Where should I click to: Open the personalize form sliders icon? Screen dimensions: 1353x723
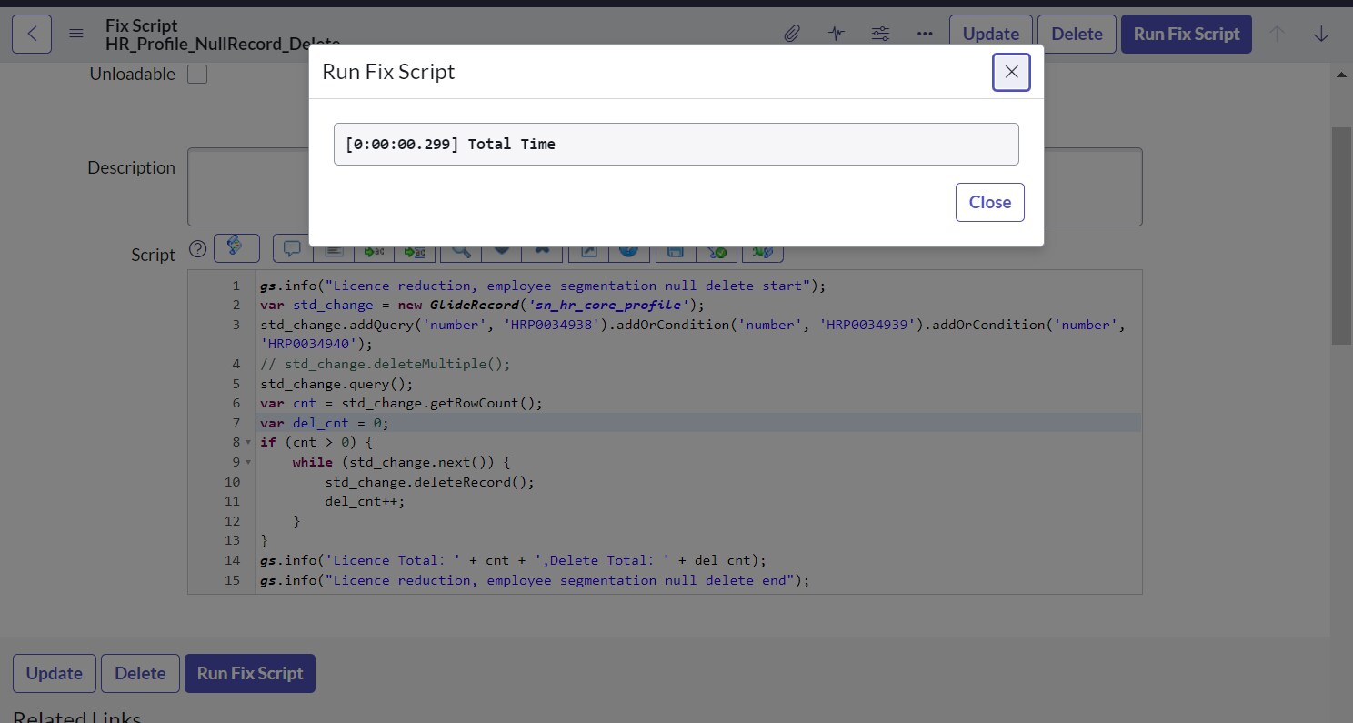point(880,34)
